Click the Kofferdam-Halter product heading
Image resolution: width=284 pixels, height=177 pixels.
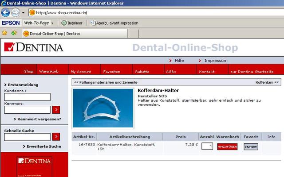point(158,90)
